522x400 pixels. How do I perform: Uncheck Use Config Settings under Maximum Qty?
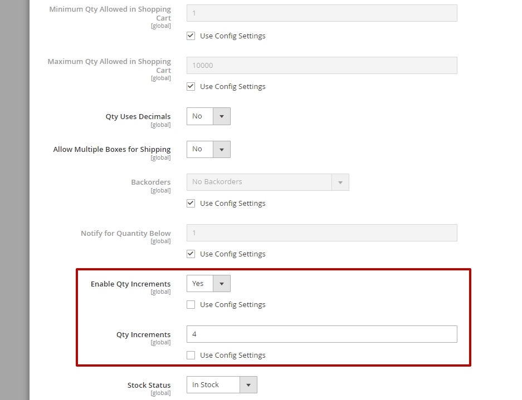191,86
